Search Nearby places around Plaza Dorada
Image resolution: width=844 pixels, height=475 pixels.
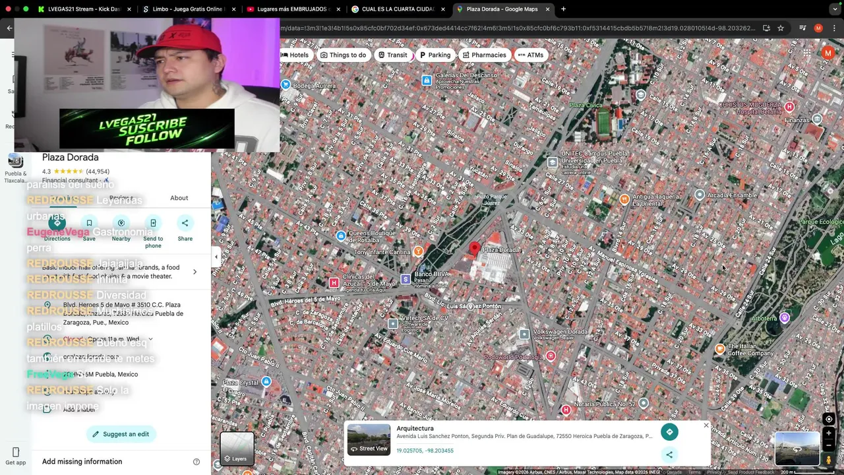tap(121, 223)
